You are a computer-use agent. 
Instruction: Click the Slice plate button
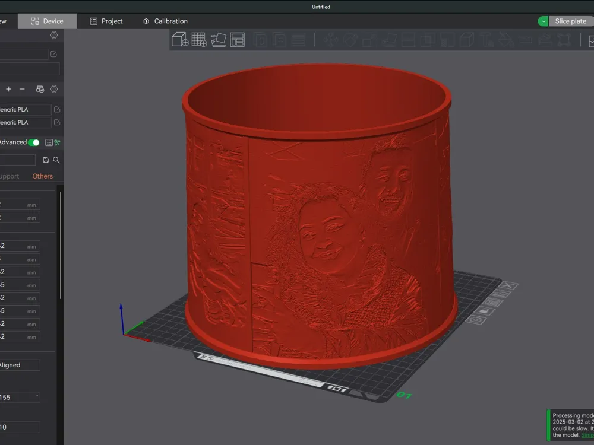(571, 21)
